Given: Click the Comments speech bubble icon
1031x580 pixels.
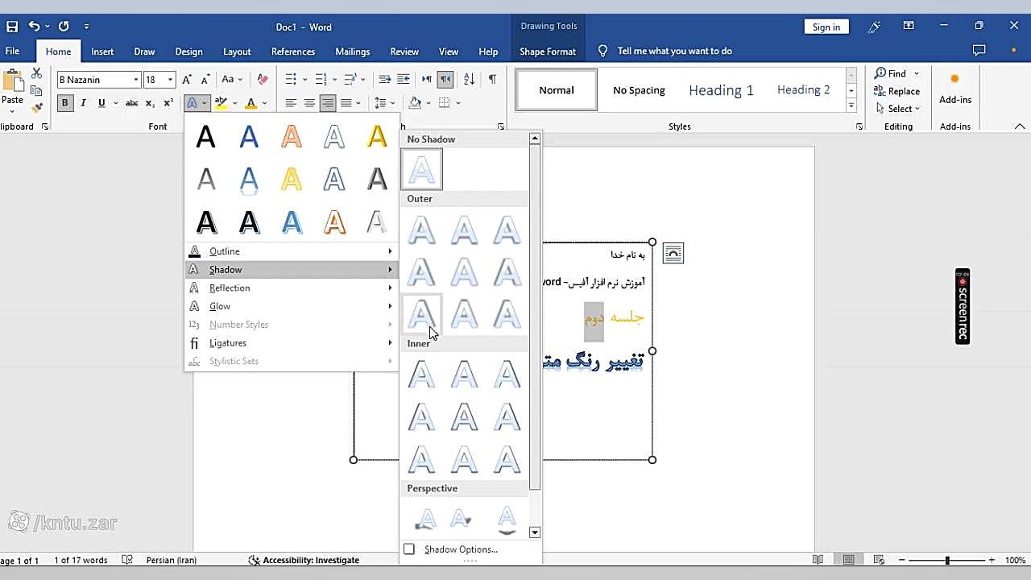Looking at the screenshot, I should click(979, 51).
